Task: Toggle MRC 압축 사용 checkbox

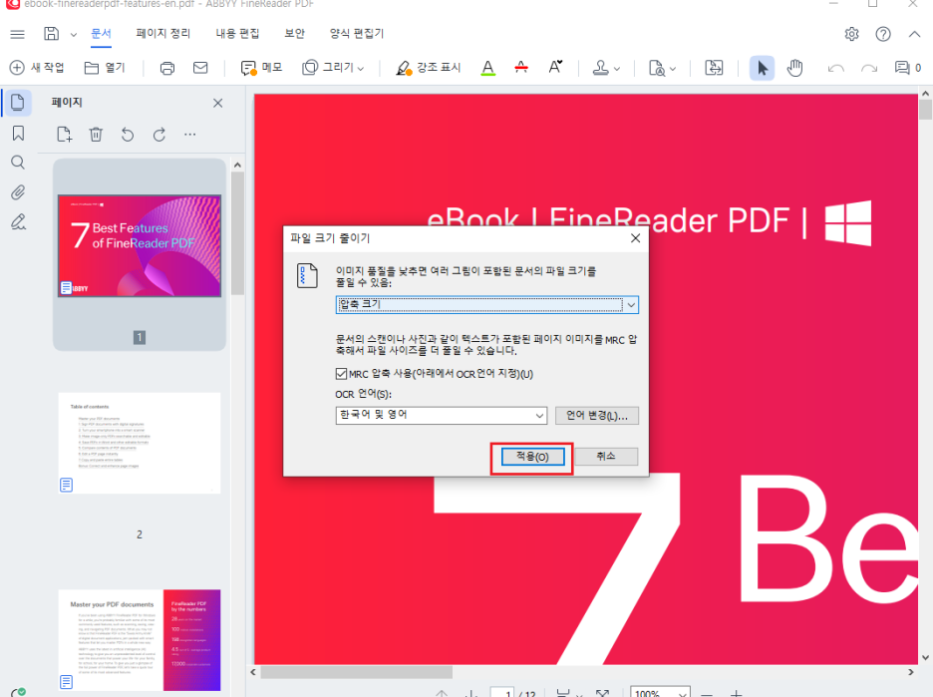Action: [341, 374]
